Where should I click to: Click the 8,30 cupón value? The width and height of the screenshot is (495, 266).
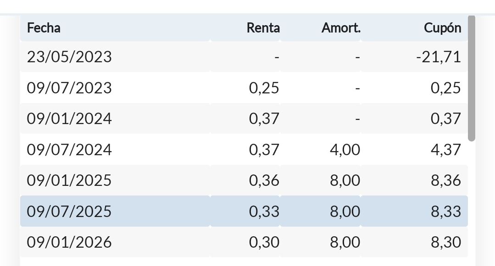coord(445,242)
